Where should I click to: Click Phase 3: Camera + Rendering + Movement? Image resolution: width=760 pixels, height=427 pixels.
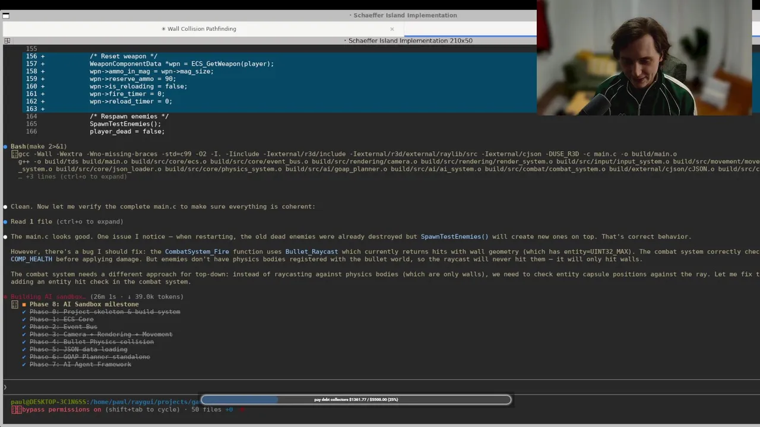pyautogui.click(x=101, y=334)
